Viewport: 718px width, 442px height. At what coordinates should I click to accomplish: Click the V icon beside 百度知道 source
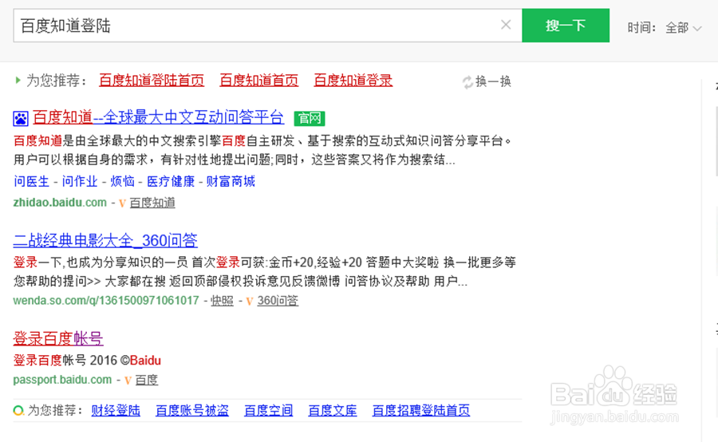(x=122, y=203)
